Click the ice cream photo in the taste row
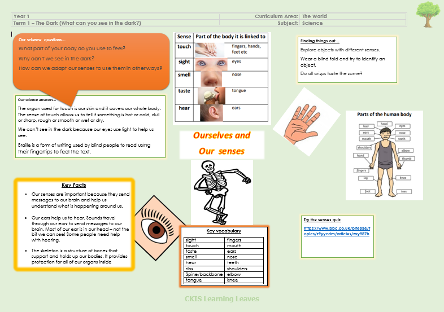Viewport: 444px width, 312px height. 211,95
